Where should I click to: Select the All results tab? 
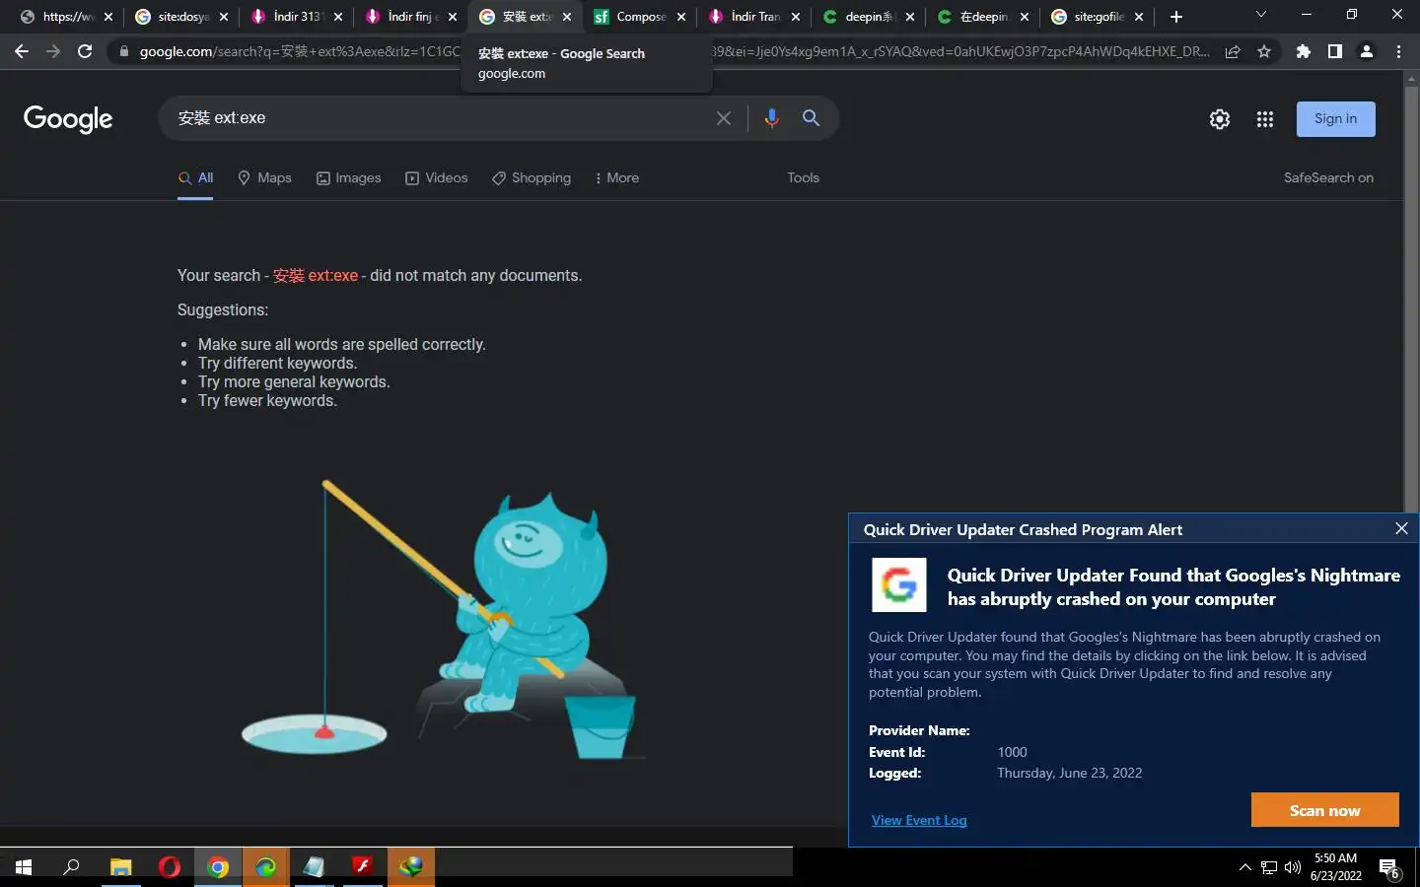(x=195, y=178)
